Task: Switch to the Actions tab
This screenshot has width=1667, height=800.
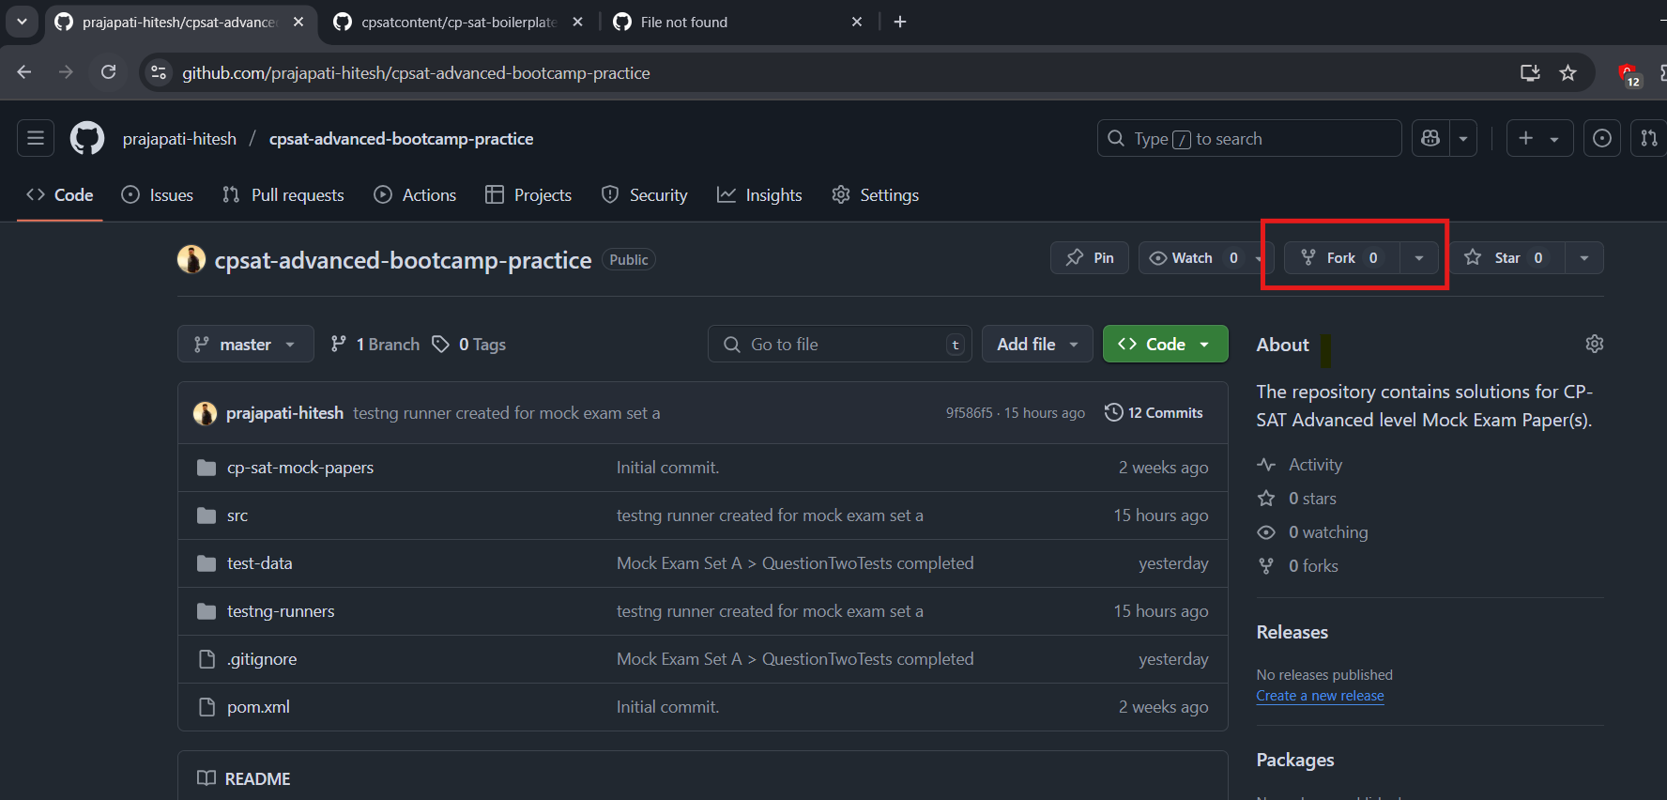Action: pos(415,194)
